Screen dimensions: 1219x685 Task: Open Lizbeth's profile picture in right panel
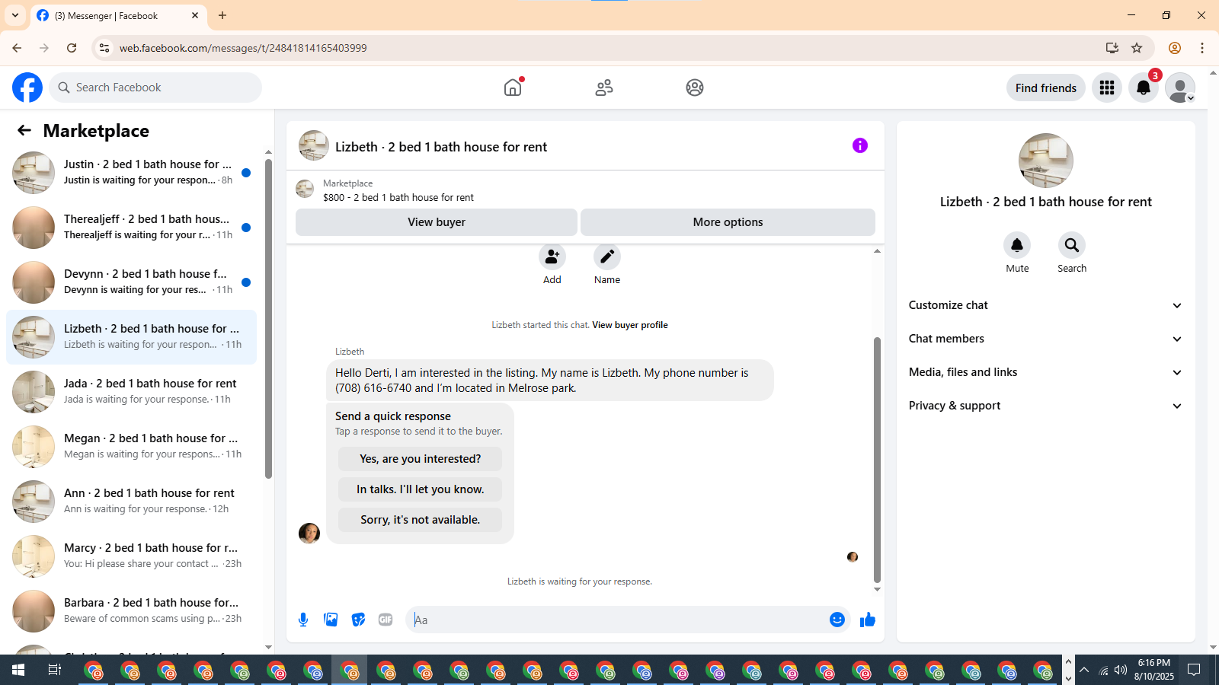tap(1046, 161)
